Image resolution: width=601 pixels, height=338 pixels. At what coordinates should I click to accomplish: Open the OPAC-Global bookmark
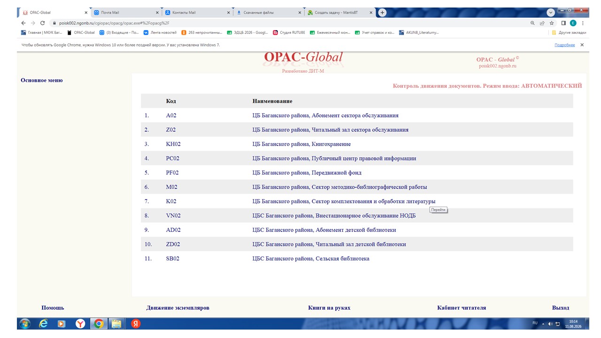81,32
